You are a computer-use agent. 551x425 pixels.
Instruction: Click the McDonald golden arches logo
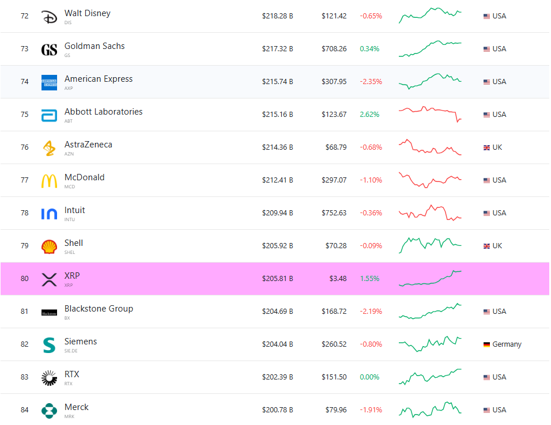click(49, 181)
